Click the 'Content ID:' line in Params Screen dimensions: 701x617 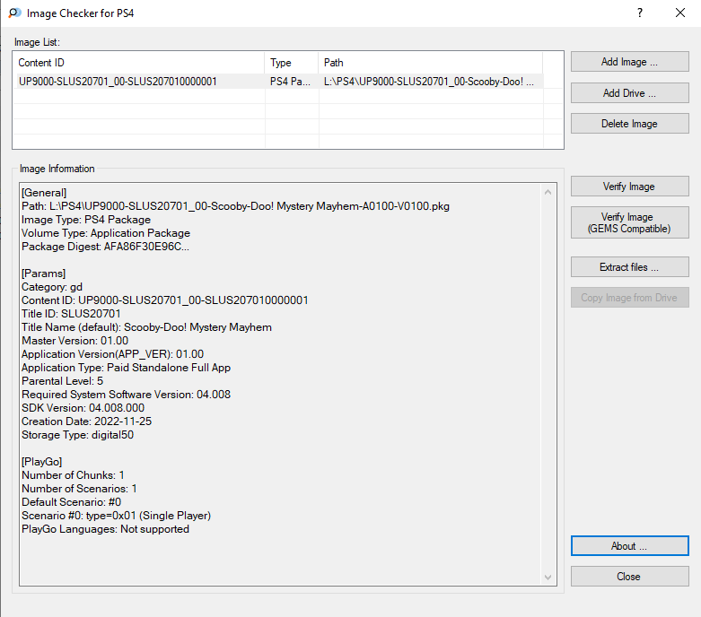tap(164, 300)
